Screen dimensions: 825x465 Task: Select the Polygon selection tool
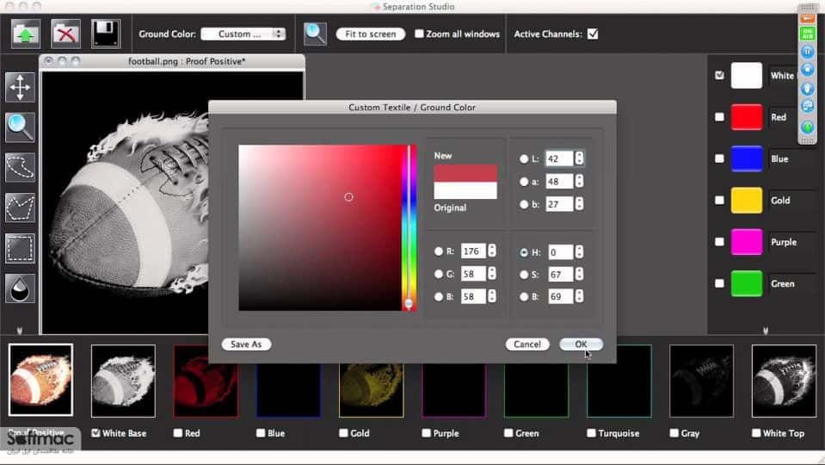pyautogui.click(x=20, y=208)
